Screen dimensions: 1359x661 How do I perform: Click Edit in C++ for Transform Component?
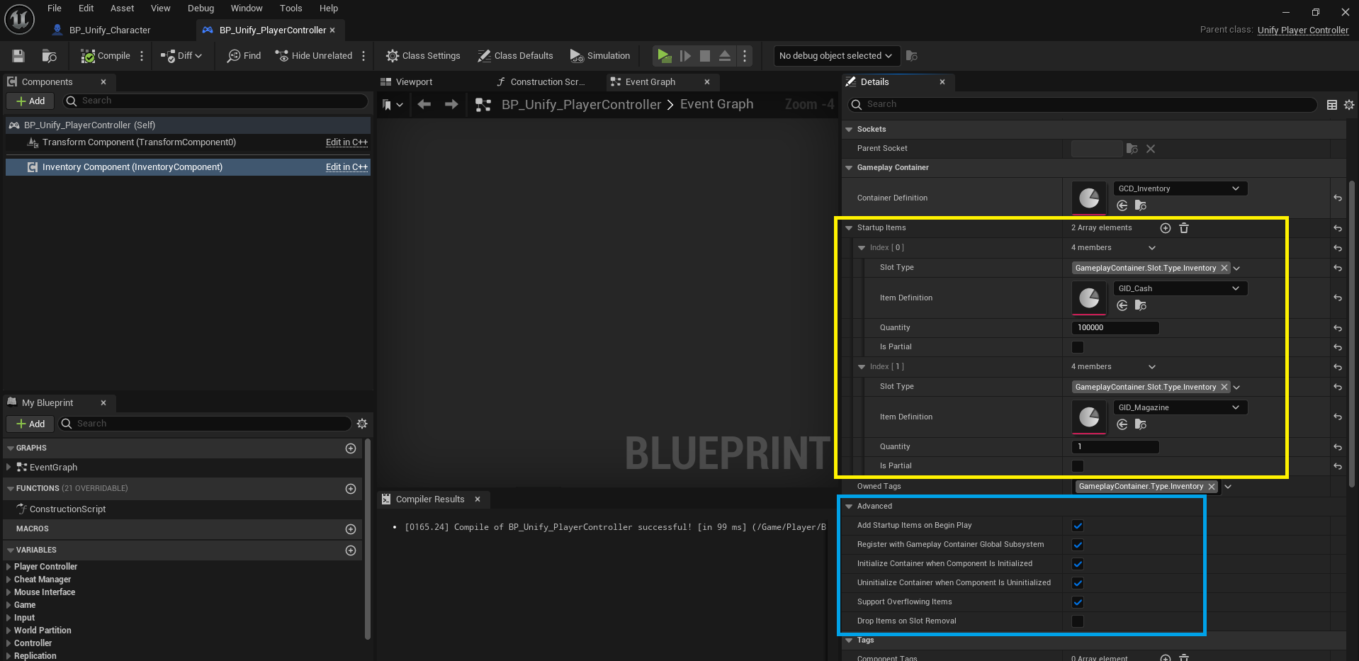[346, 142]
